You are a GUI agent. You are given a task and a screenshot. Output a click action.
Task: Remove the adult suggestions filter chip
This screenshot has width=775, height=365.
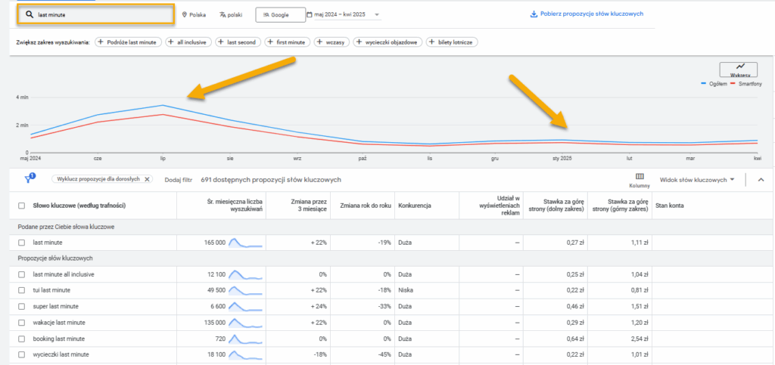tap(148, 179)
